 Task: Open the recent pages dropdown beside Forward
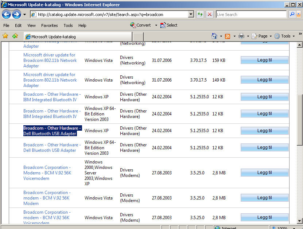pos(24,15)
